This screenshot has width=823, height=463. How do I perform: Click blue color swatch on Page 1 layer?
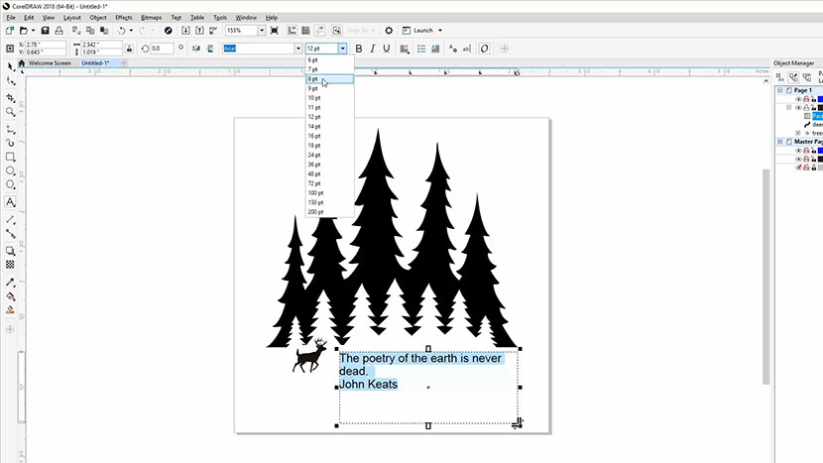point(819,99)
